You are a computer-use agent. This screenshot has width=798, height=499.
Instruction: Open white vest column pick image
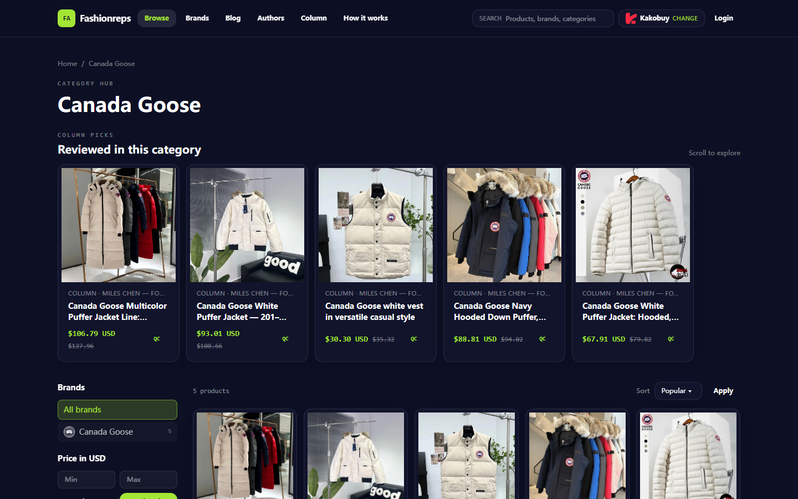click(376, 225)
